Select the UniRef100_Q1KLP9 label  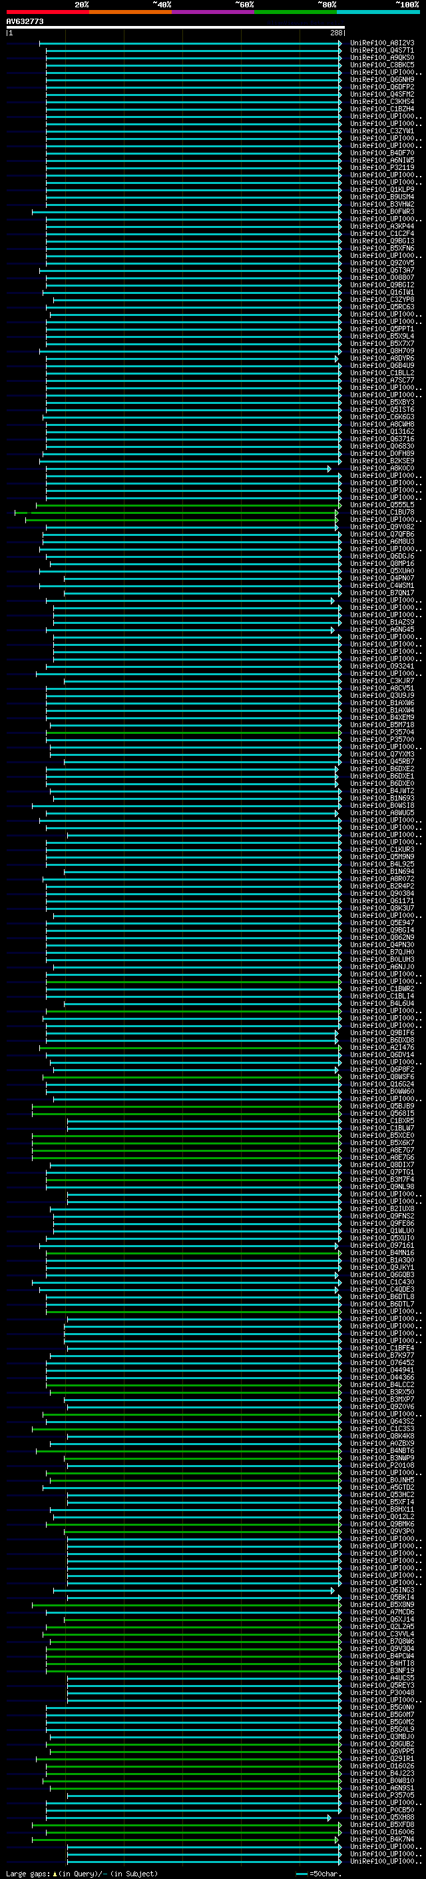coord(382,190)
